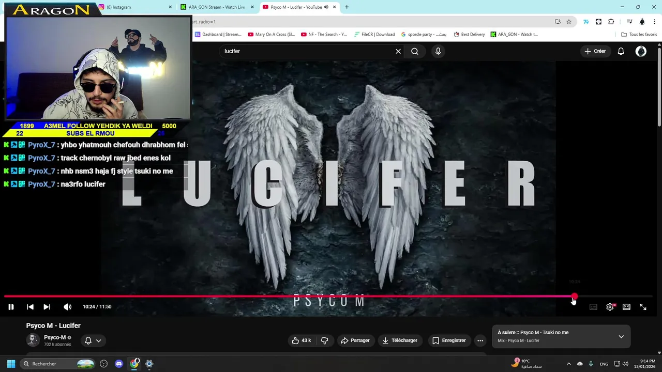Open the weather widget showing 10°C

[528, 363]
